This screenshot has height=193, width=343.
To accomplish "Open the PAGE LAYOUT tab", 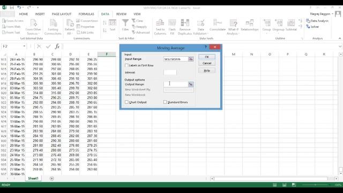I will coord(62,14).
